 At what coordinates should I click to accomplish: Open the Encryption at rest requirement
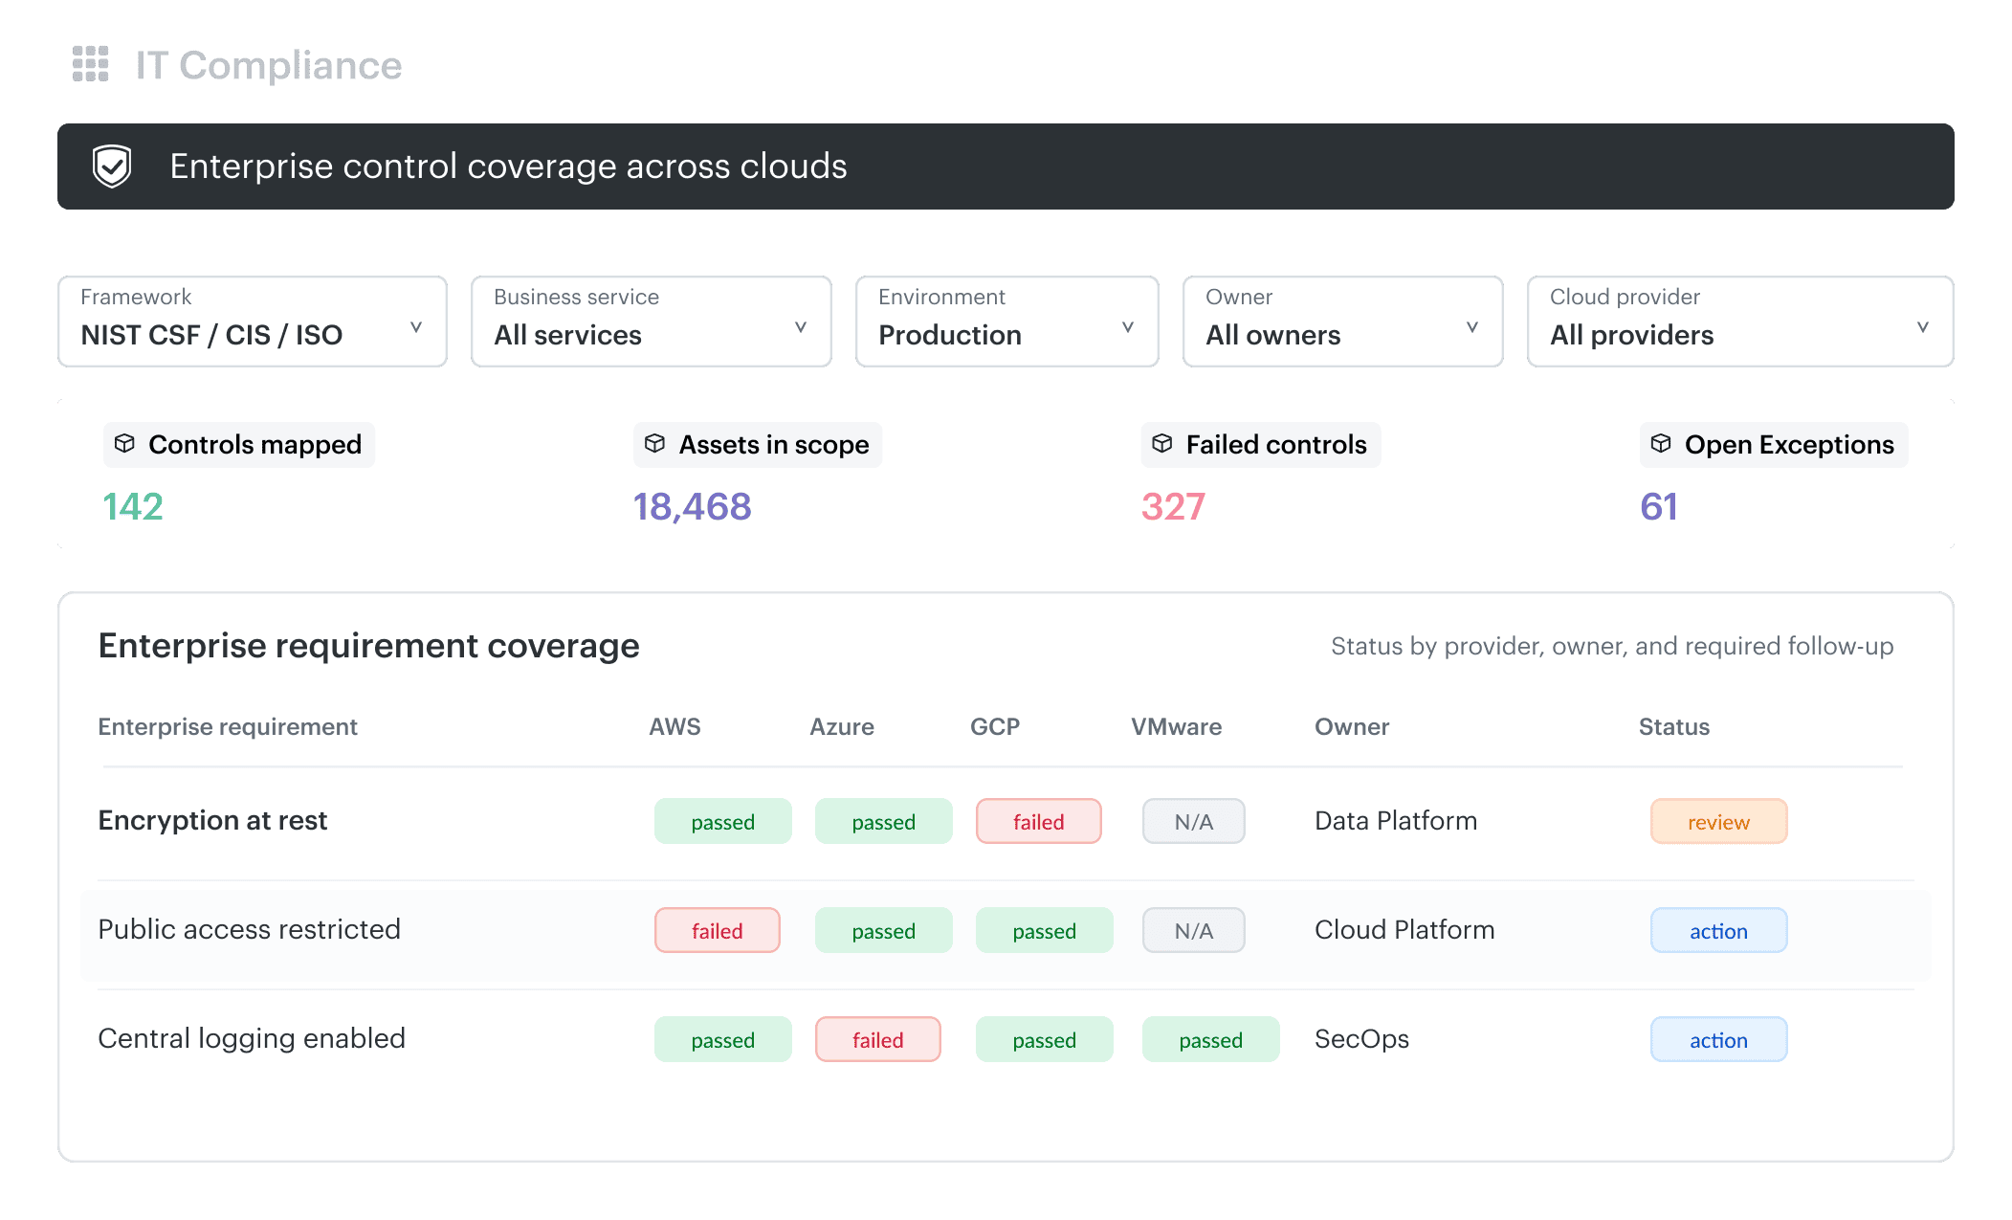click(x=212, y=820)
